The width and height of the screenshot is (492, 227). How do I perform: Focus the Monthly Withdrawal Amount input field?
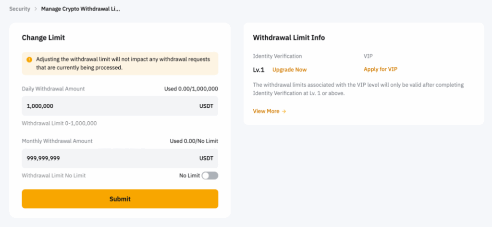click(106, 158)
